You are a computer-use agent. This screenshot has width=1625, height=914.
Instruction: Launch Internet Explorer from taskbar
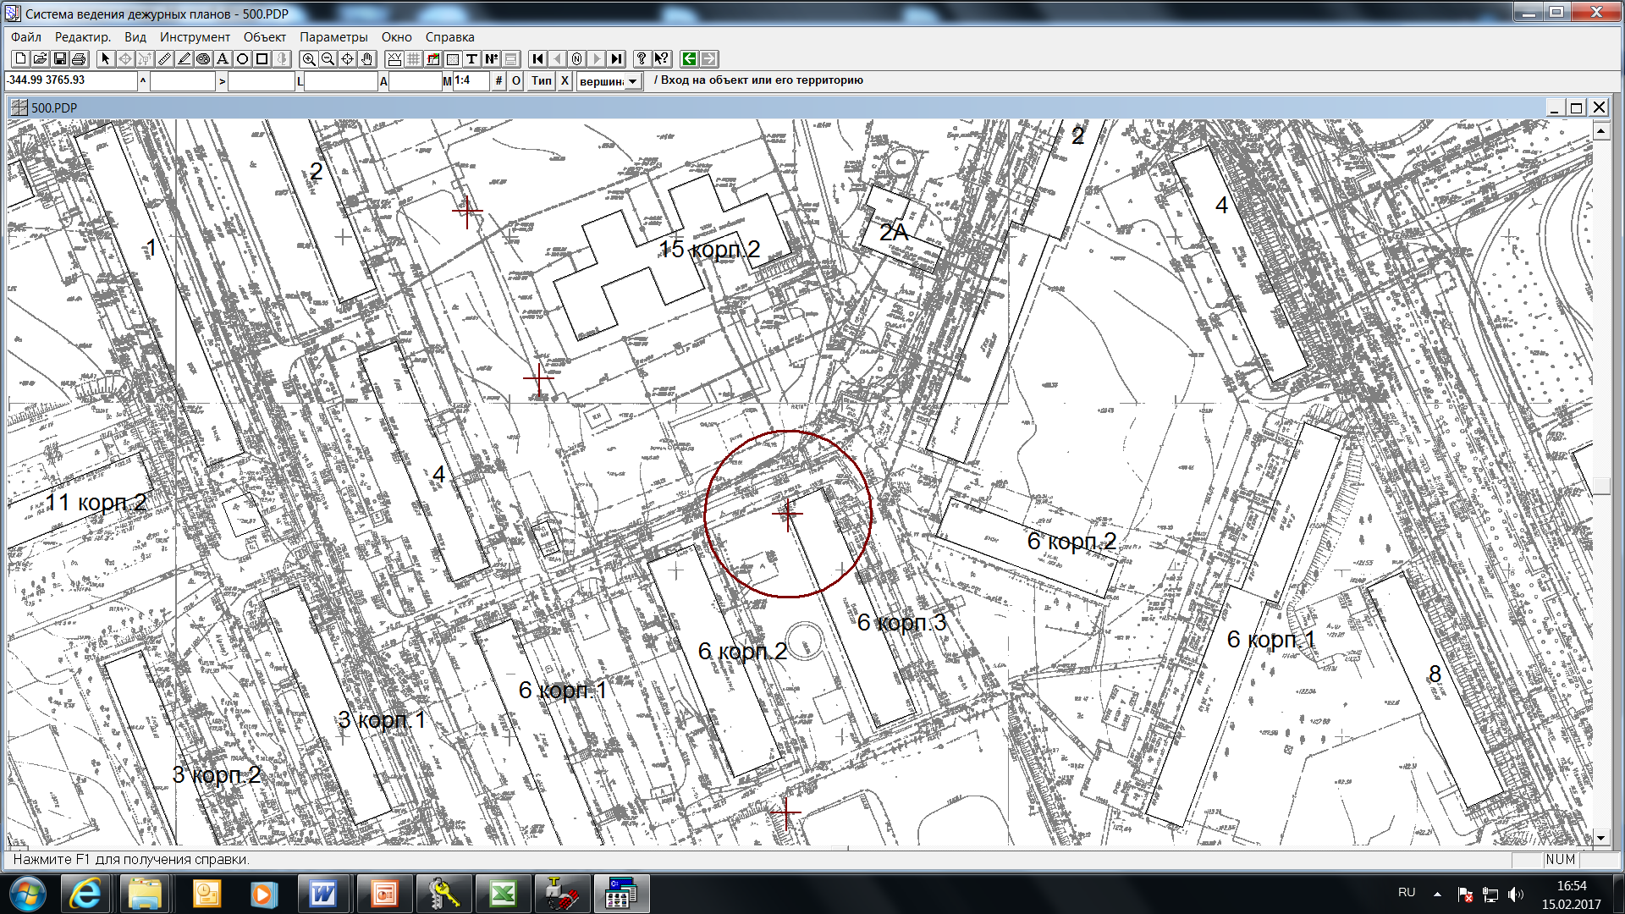click(85, 894)
